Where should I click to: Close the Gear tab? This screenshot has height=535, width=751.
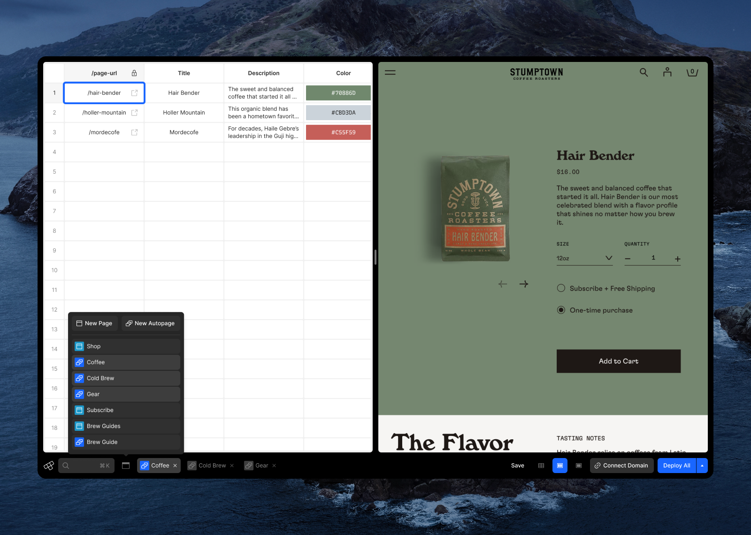274,466
